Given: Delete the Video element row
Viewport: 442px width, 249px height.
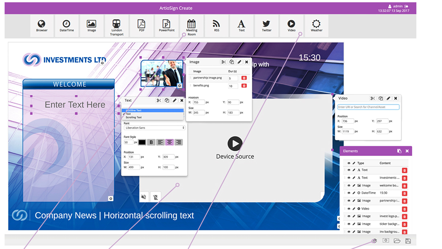Looking at the screenshot, I should pos(405,209).
